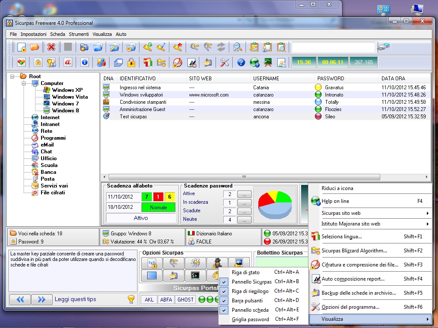
Task: Click the magnifier search toolbar icon
Action: point(237,47)
